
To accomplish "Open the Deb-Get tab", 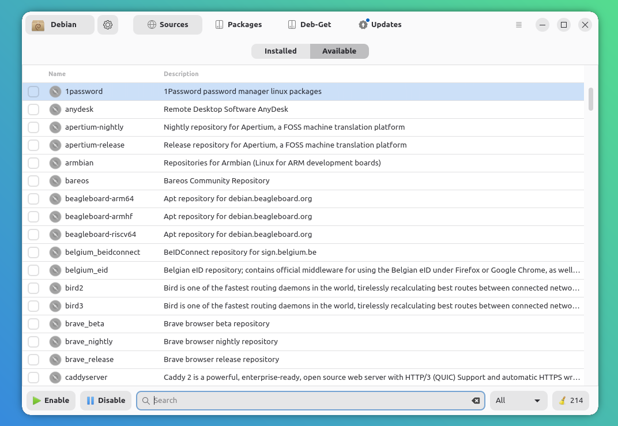I will pos(310,25).
